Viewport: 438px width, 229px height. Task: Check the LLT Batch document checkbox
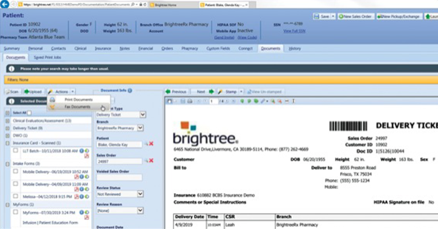pos(16,151)
